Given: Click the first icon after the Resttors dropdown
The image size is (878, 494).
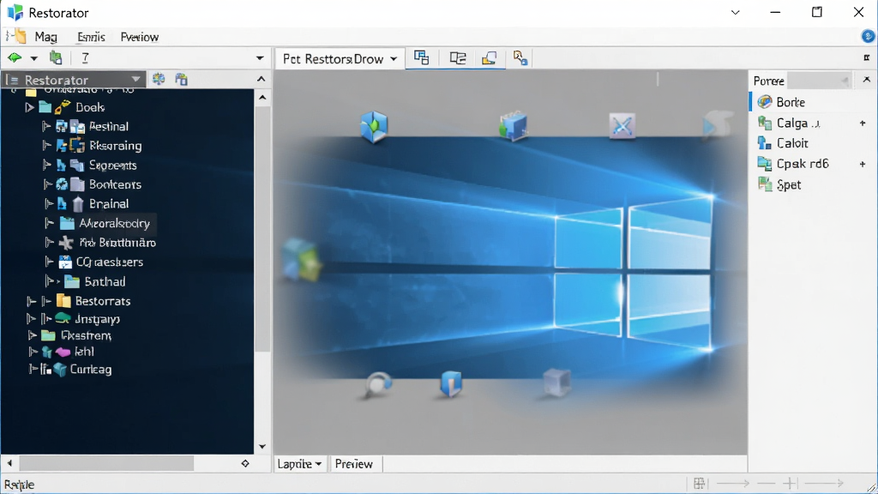Looking at the screenshot, I should 421,57.
